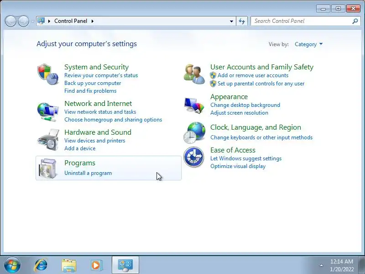Click Optimize visual display link
365x274 pixels.
pyautogui.click(x=238, y=166)
